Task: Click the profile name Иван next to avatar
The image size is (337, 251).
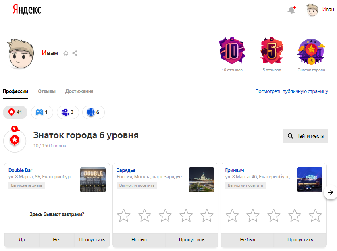Action: tap(50, 53)
